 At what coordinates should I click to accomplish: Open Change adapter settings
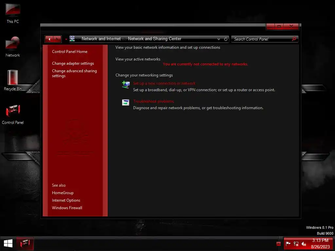point(73,63)
